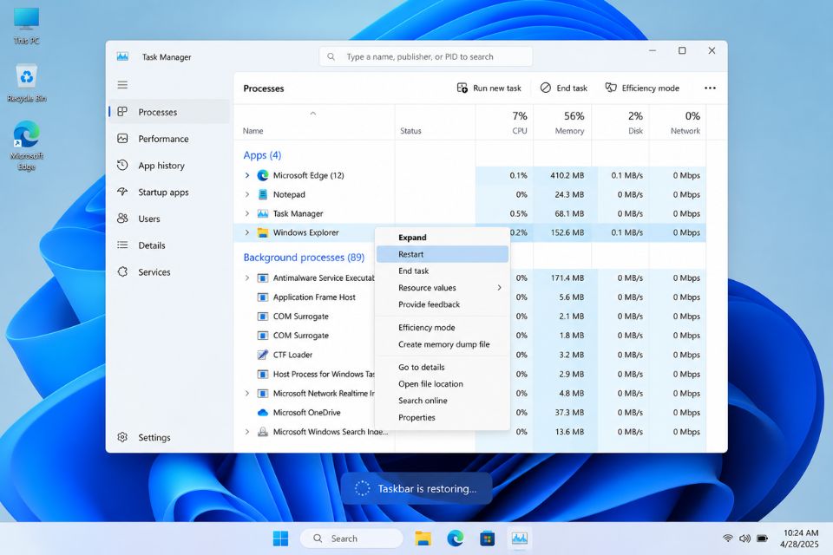Select Expand in the context menu

[443, 238]
